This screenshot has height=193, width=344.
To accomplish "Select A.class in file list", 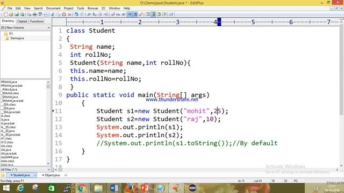I will 5,116.
